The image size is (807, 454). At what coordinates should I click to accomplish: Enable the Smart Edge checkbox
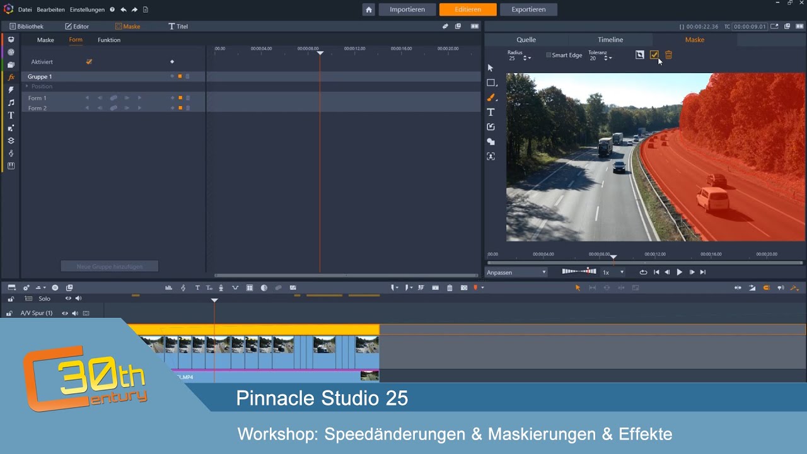[549, 55]
